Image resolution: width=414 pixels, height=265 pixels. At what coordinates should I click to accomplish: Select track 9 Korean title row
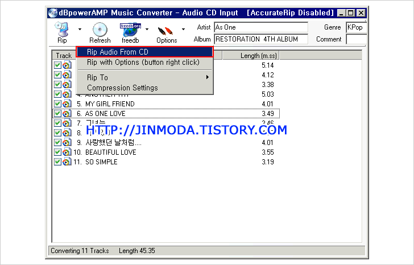click(166, 143)
